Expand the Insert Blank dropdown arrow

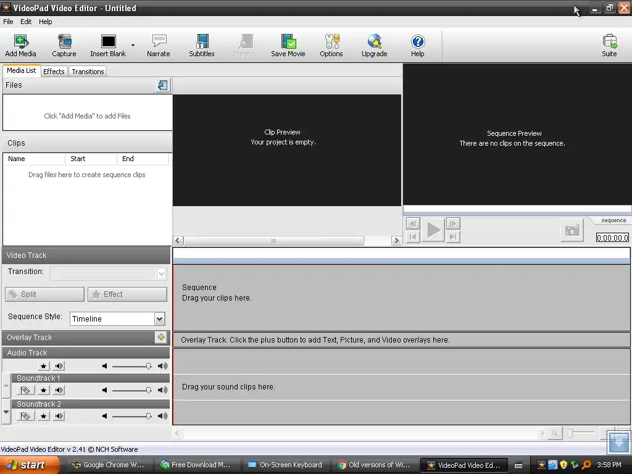tap(133, 45)
